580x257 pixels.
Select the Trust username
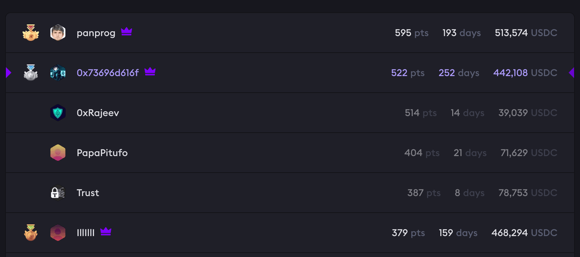pos(87,193)
